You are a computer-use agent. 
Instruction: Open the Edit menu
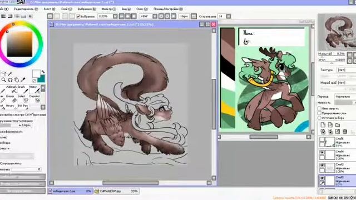(x=26, y=9)
